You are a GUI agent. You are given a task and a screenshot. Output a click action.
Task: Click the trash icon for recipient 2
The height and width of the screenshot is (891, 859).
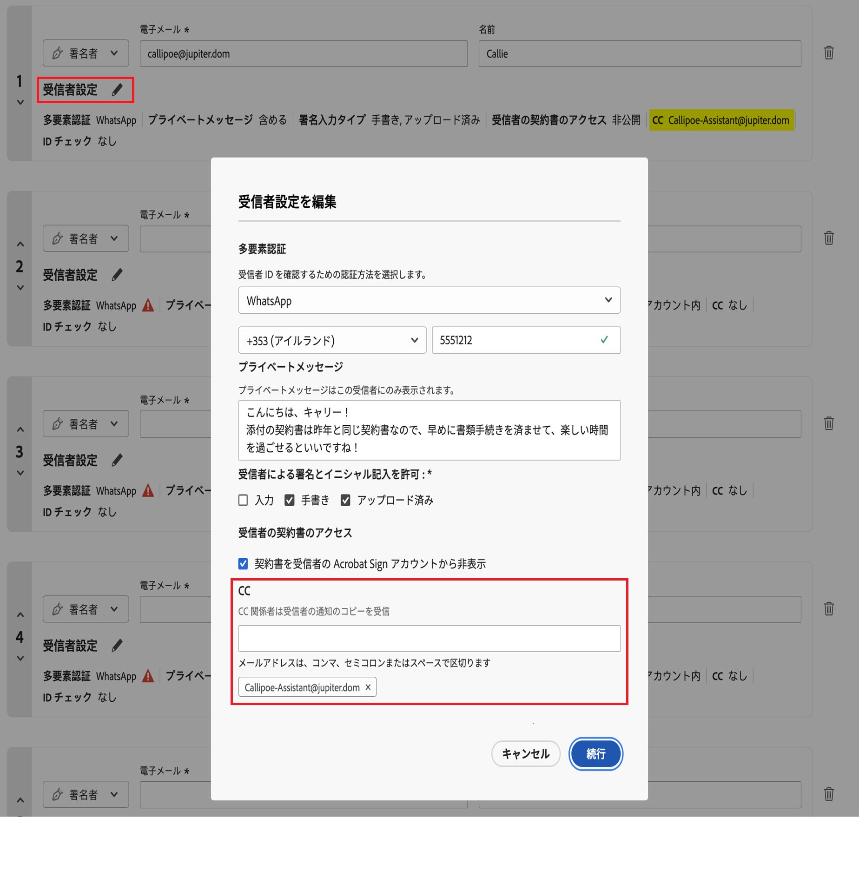829,238
